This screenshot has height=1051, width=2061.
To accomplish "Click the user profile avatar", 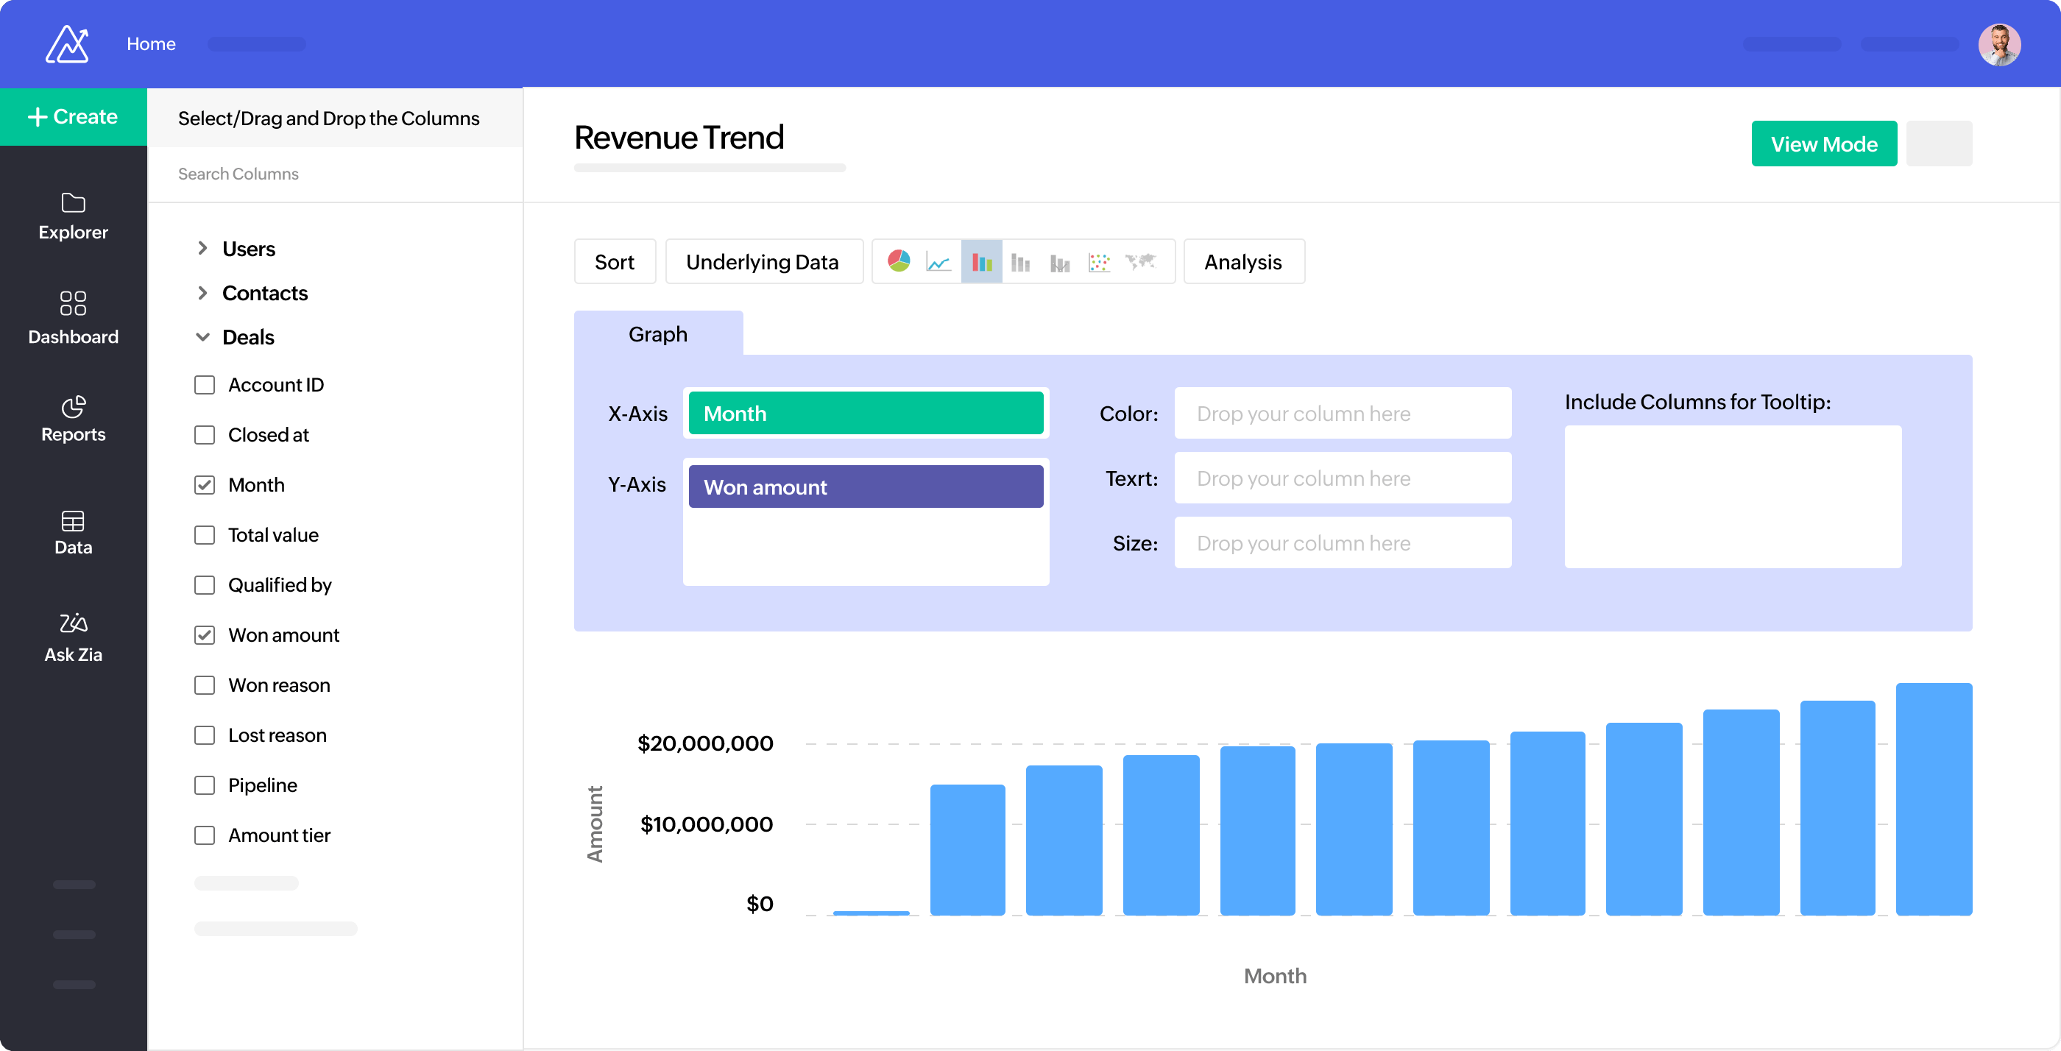I will [1998, 45].
